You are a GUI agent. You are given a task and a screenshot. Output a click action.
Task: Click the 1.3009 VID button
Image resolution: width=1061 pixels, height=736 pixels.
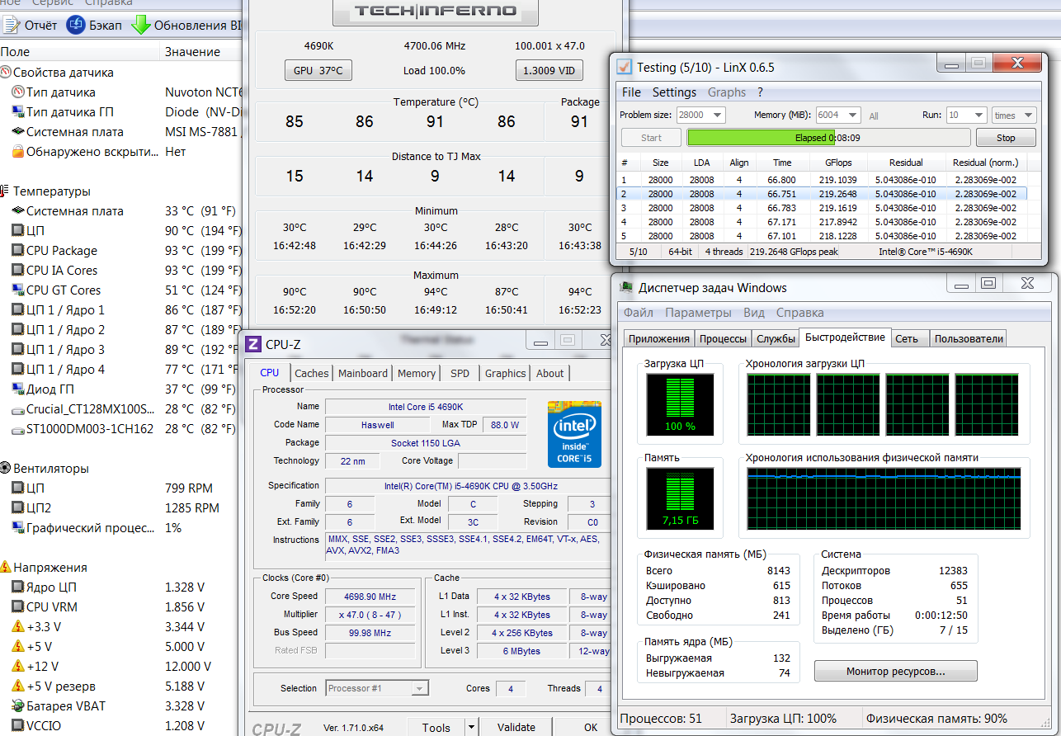(x=549, y=71)
